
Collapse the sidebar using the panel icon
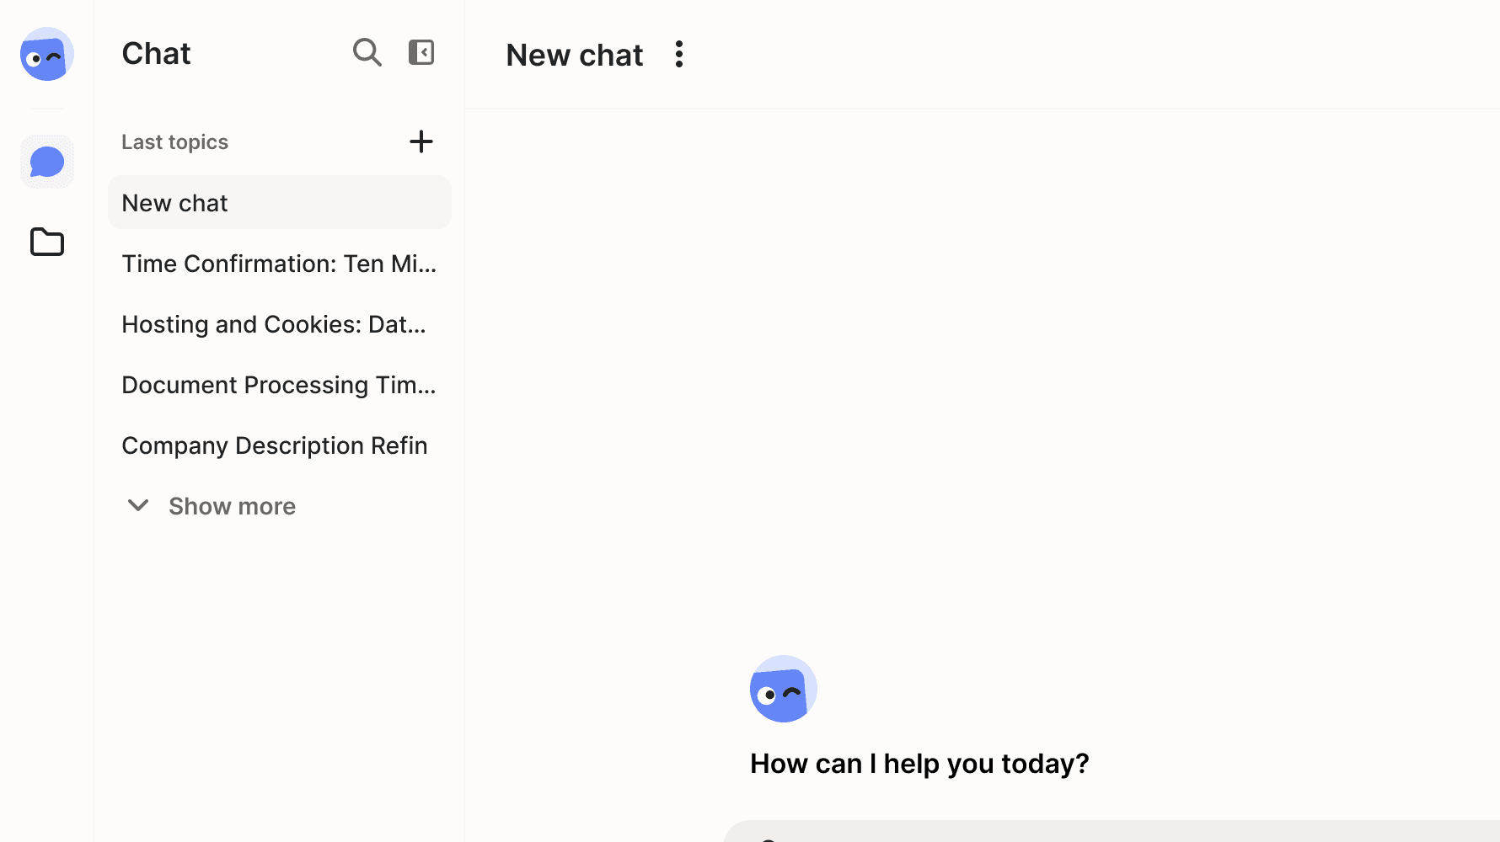(421, 52)
